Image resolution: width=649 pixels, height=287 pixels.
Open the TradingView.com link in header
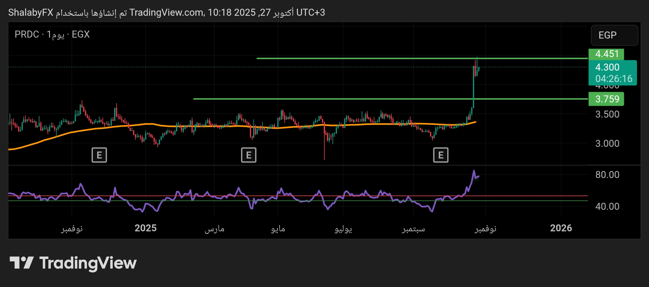(x=166, y=13)
